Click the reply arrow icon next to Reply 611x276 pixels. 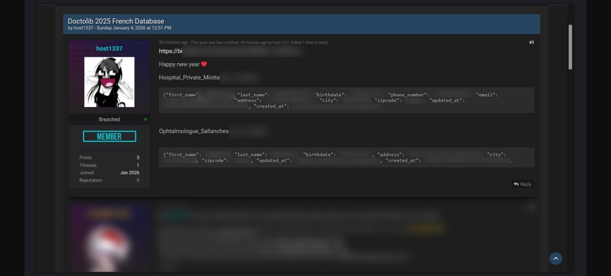515,184
